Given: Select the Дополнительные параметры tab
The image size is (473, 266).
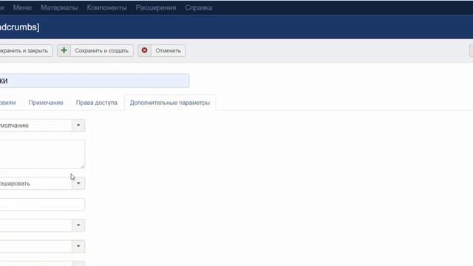Looking at the screenshot, I should click(x=170, y=103).
